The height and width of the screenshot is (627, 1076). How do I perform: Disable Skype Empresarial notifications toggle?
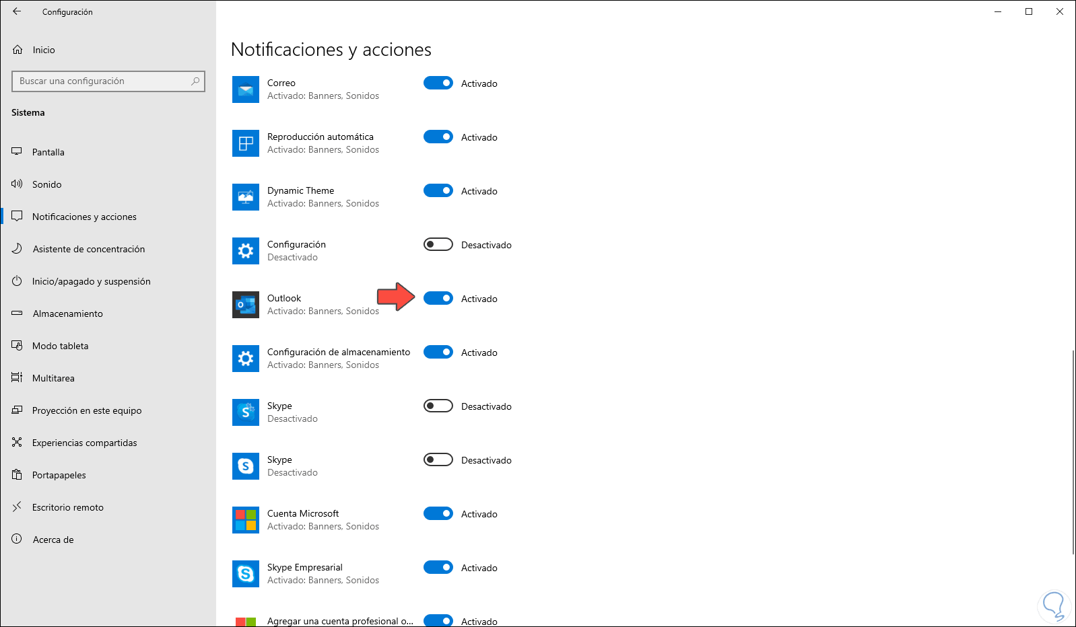pyautogui.click(x=438, y=567)
